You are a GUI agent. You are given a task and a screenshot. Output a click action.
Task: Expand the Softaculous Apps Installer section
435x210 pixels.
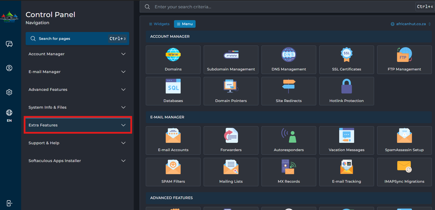77,161
